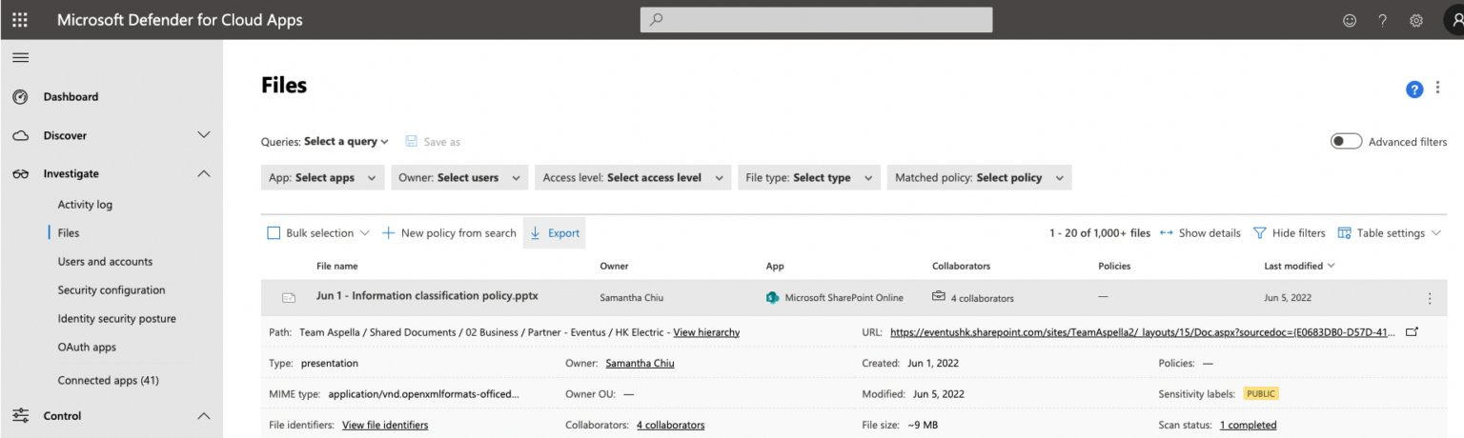Expand Bulk selection dropdown arrow
Image resolution: width=1464 pixels, height=438 pixels.
coord(363,233)
